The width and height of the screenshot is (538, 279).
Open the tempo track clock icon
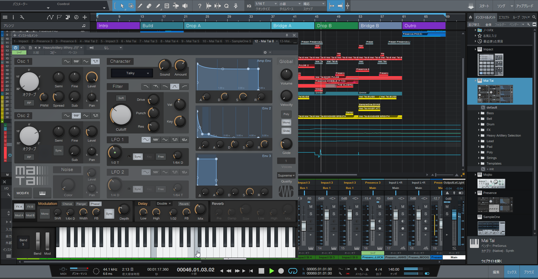coord(76,17)
